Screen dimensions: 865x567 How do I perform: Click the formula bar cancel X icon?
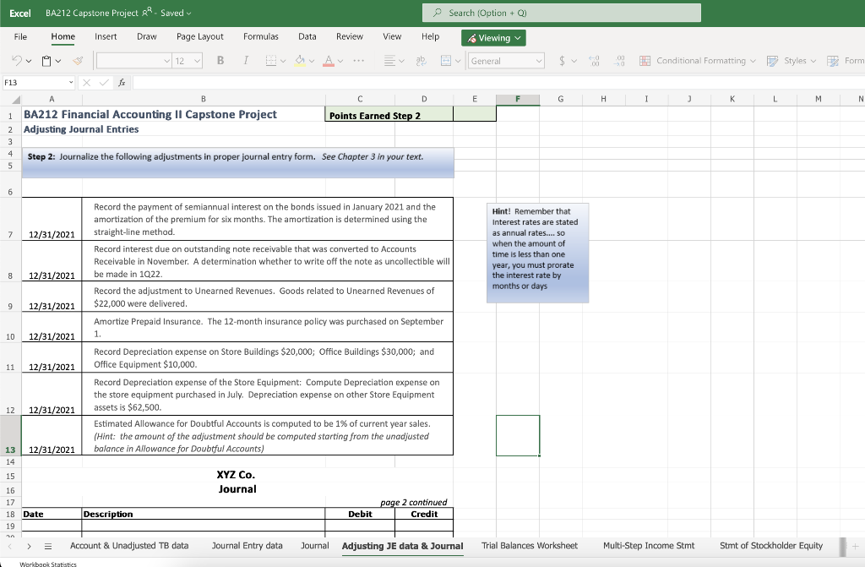pyautogui.click(x=87, y=83)
